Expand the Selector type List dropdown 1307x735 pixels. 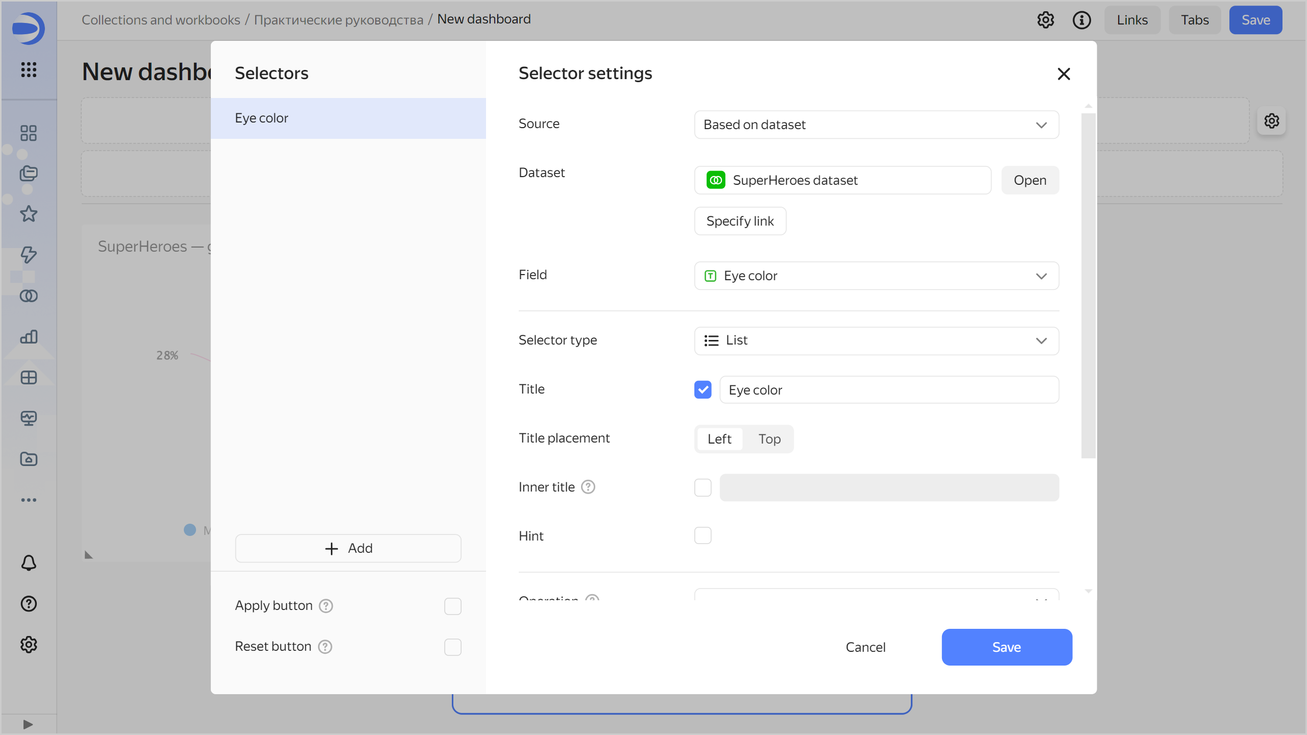coord(876,340)
